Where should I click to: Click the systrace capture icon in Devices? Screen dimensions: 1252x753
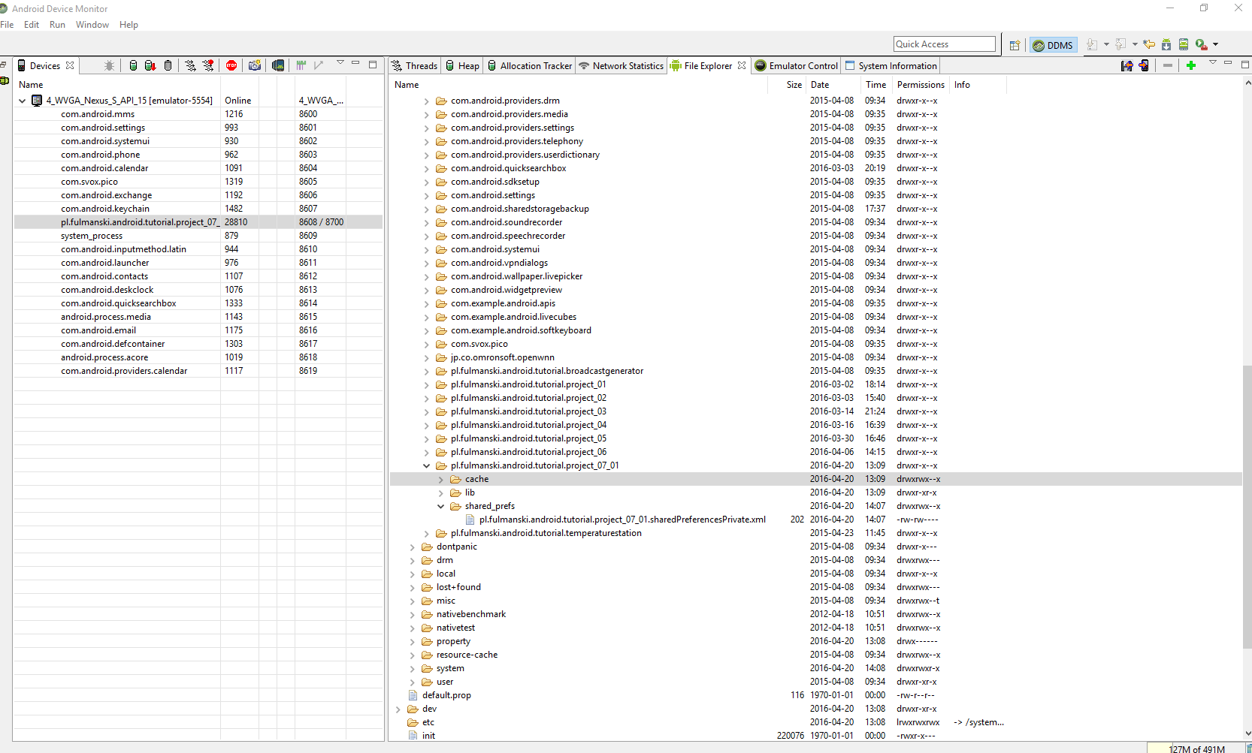301,65
